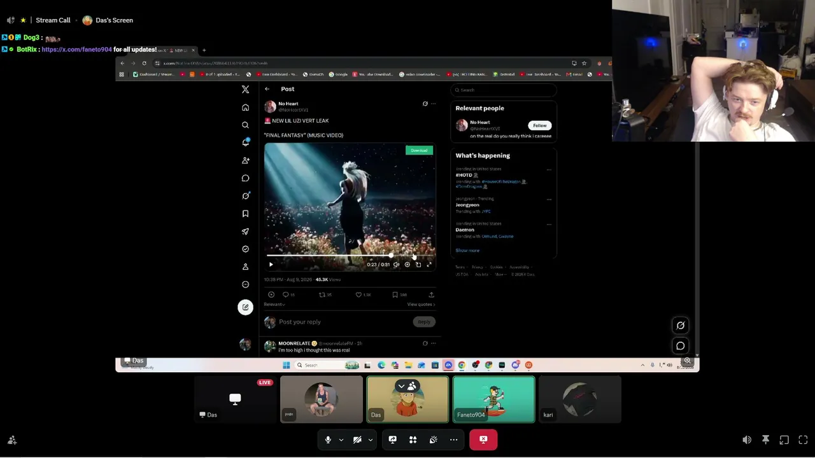The width and height of the screenshot is (815, 458).
Task: Select Das's live stream tile
Action: click(235, 399)
